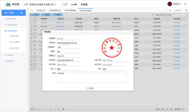This screenshot has width=189, height=112.
Task: Go to last page in pager
Action: [x=58, y=109]
